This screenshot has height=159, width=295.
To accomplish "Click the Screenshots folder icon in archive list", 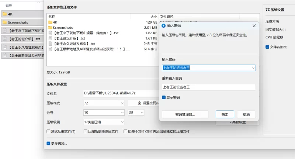I will [50, 27].
